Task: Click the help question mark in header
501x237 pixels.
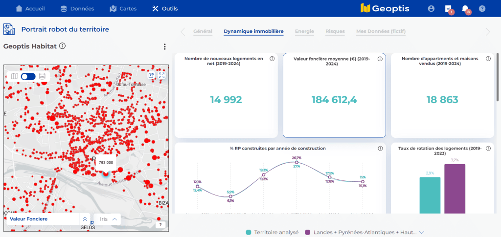Action: tap(482, 9)
